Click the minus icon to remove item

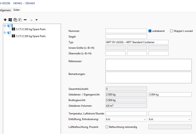pyautogui.click(x=25, y=20)
